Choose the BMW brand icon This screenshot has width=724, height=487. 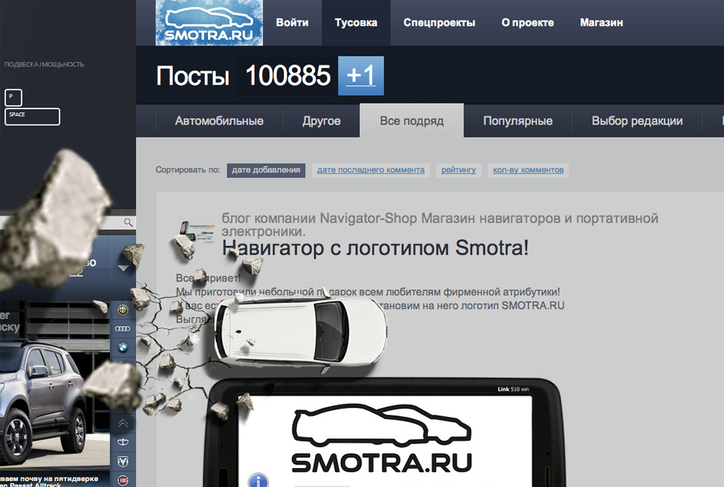point(123,347)
